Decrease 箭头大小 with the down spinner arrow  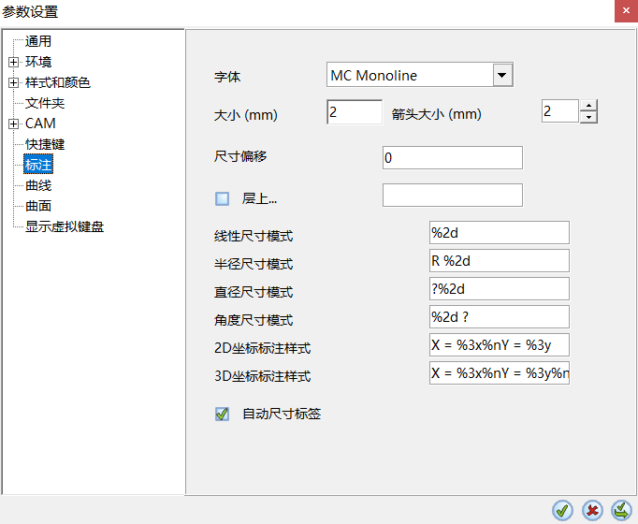588,117
